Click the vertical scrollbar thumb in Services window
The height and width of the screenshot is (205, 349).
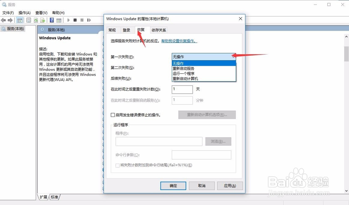pyautogui.click(x=346, y=54)
